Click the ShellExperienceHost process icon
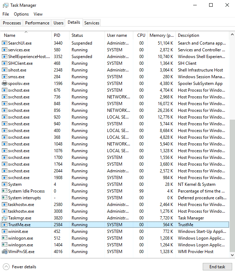 [5, 57]
